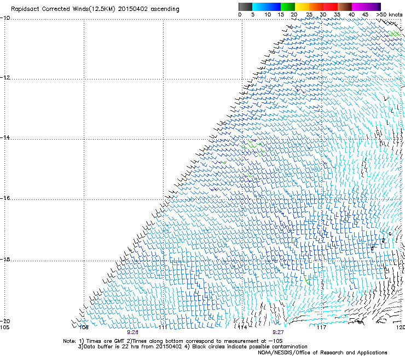Click the "-18" latitude axis label

[5, 259]
